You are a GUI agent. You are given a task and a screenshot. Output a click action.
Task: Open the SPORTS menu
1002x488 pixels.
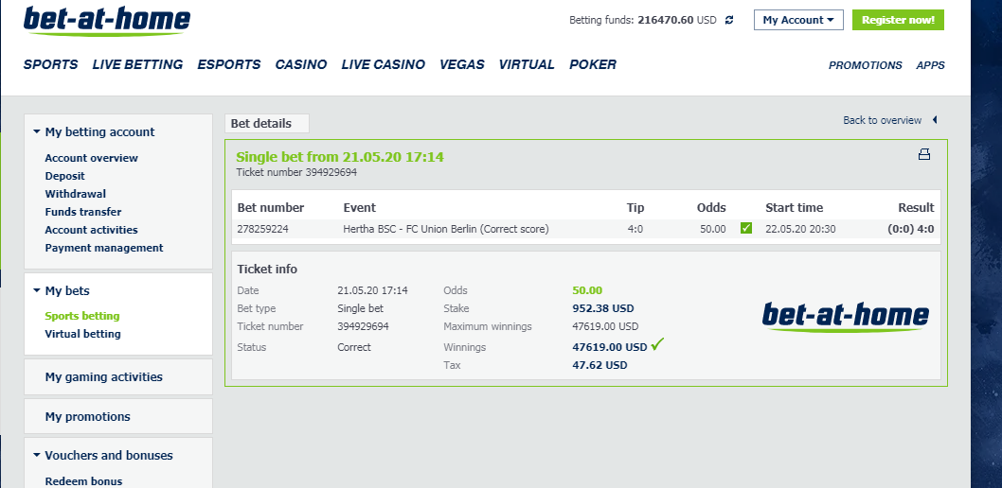point(50,64)
